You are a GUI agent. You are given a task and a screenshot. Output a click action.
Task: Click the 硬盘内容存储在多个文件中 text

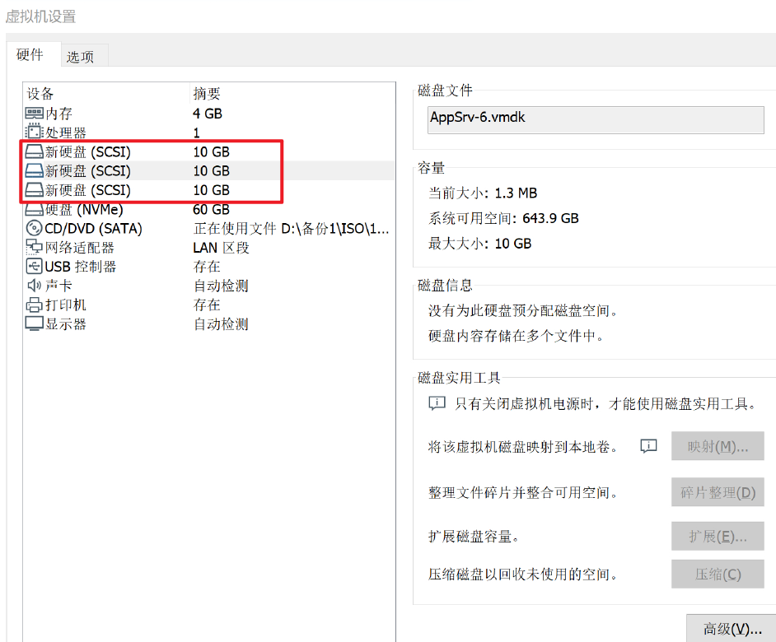tap(517, 336)
